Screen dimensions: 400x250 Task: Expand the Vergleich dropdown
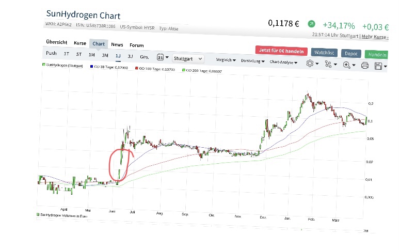click(x=226, y=60)
